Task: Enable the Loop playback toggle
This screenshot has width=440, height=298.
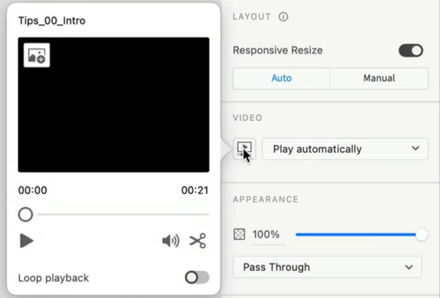Action: tap(197, 278)
